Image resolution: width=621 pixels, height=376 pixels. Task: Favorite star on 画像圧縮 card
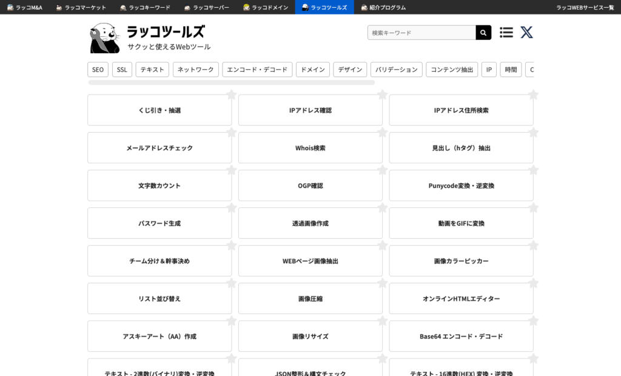click(382, 283)
